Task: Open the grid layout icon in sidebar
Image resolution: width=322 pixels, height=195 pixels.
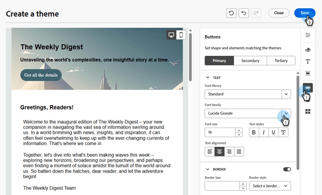Action: coord(308,111)
